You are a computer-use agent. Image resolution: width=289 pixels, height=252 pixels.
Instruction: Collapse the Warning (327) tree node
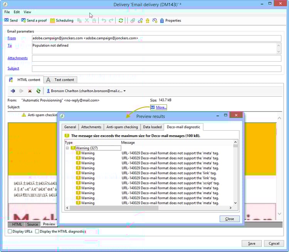tap(67, 148)
